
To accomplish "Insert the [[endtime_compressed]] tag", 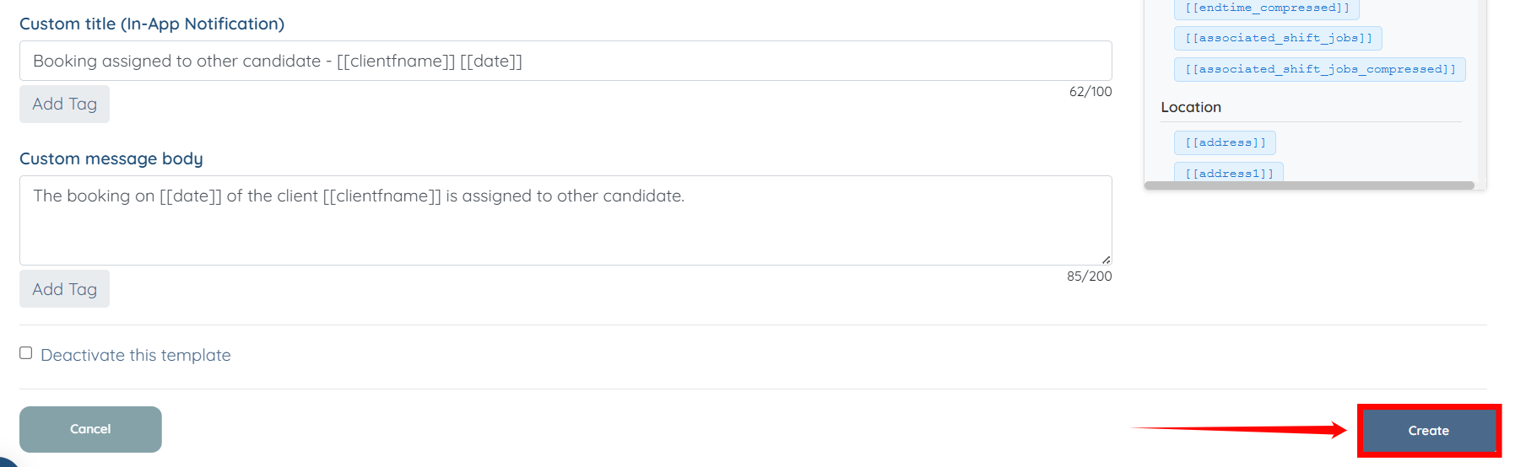I will pos(1266,8).
